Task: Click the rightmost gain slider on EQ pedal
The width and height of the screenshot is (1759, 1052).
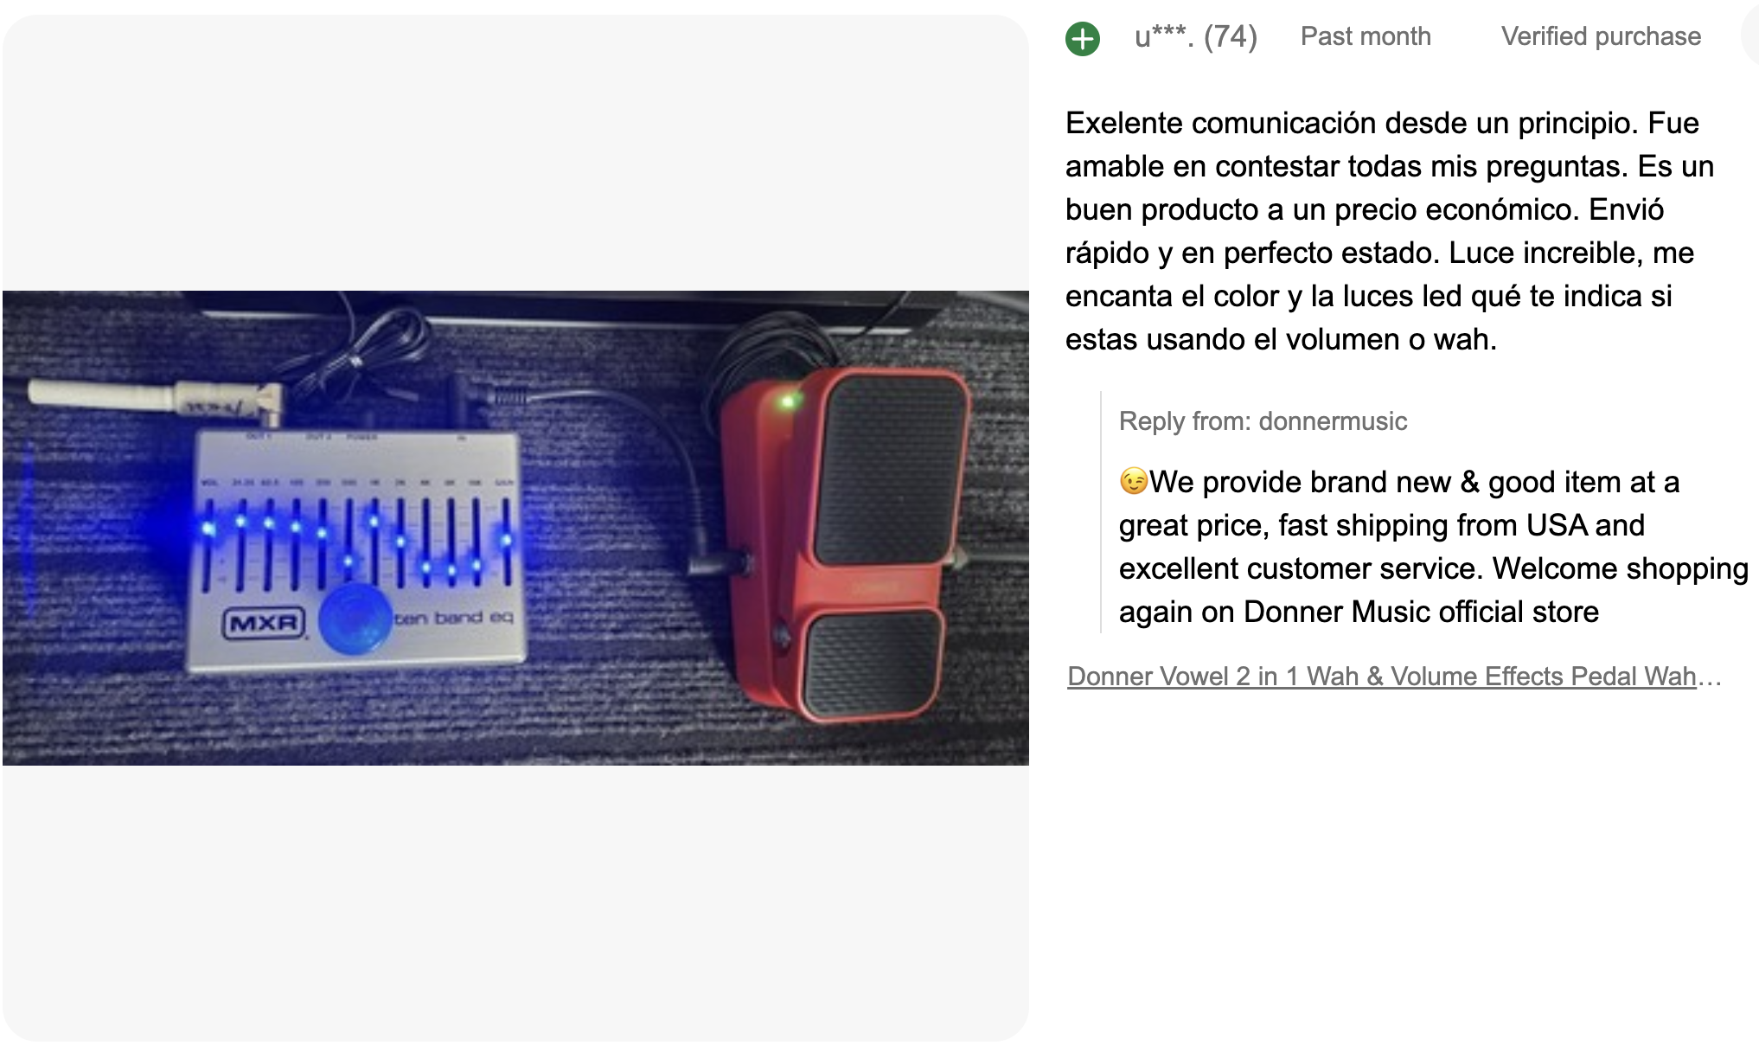Action: (x=506, y=541)
